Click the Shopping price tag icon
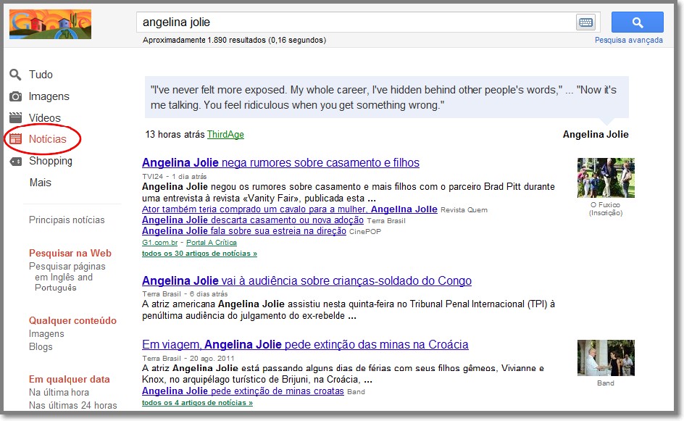This screenshot has height=421, width=684. pos(16,162)
